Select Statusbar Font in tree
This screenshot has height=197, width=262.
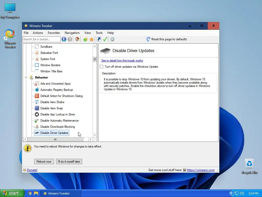(x=49, y=53)
